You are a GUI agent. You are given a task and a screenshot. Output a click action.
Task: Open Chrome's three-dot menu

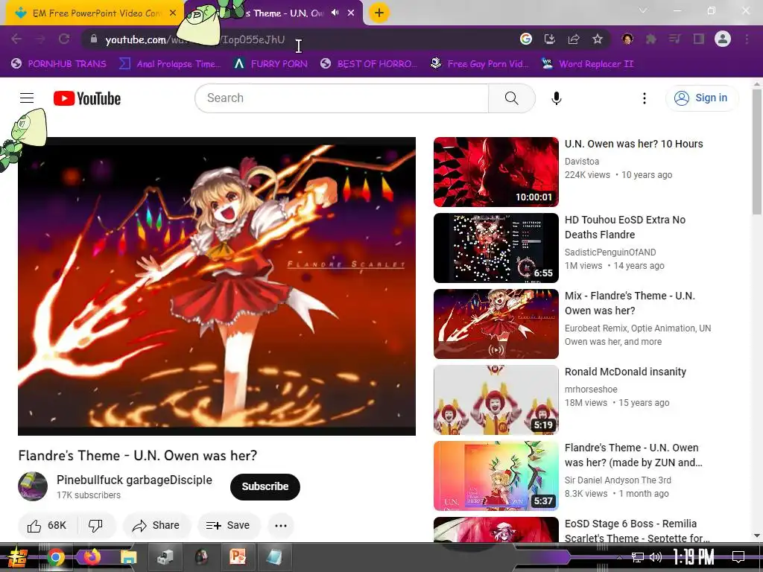point(747,39)
